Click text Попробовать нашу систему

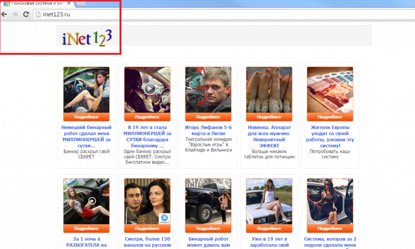[330, 154]
